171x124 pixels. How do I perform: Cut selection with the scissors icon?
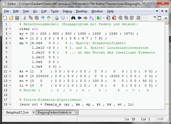tap(25, 18)
